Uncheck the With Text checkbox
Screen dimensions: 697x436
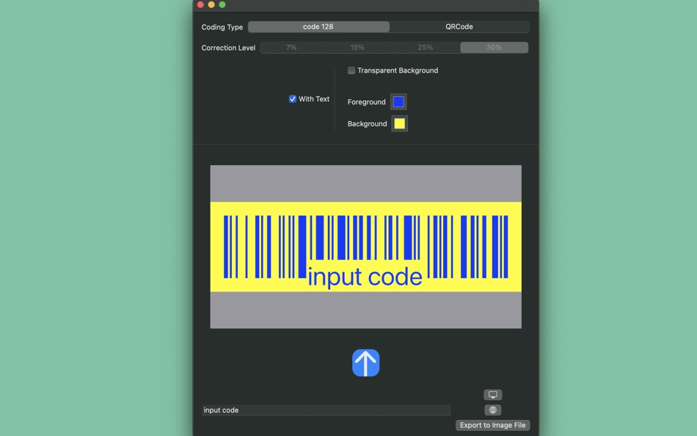click(x=293, y=99)
